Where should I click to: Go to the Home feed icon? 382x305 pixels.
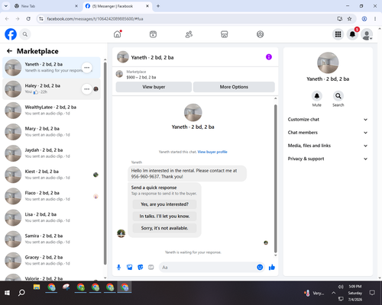click(x=118, y=34)
